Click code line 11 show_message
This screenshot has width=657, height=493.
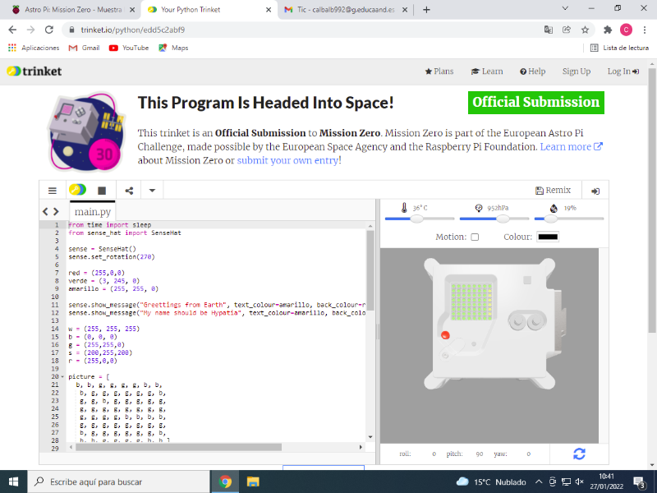(217, 305)
